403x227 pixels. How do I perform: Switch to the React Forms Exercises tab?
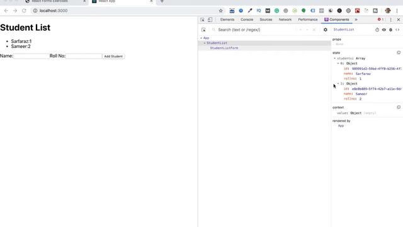coord(55,1)
